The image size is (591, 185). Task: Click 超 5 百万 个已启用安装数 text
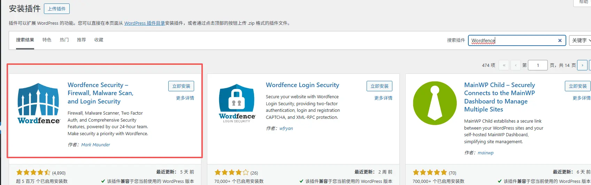click(x=42, y=182)
